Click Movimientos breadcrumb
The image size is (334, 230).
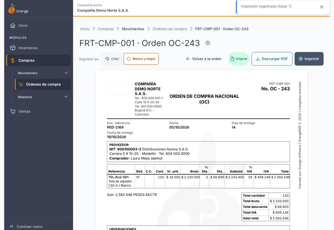click(133, 29)
